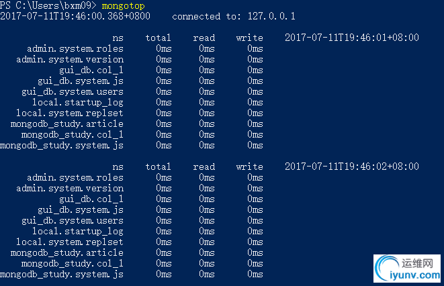Click the connected to 127.0.0.1 text
The image size is (444, 286).
[234, 16]
